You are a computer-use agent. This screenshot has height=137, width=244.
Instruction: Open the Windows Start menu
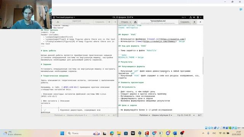pos(62,133)
